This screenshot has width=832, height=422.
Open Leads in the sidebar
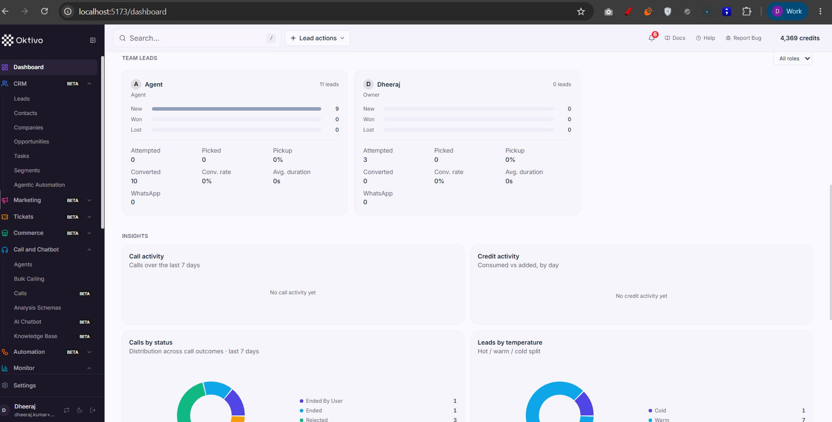point(22,99)
